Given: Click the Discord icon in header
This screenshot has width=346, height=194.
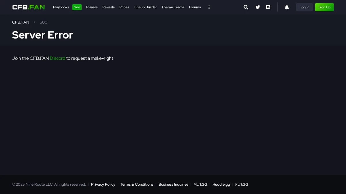Looking at the screenshot, I should coord(268,7).
